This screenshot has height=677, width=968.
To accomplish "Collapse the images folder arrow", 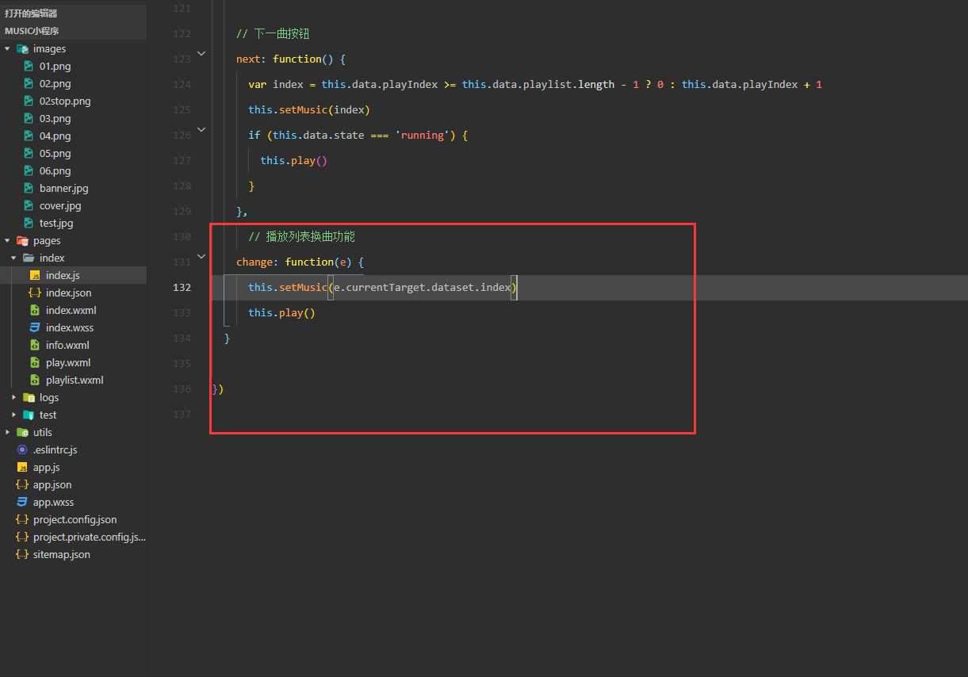I will (x=8, y=48).
